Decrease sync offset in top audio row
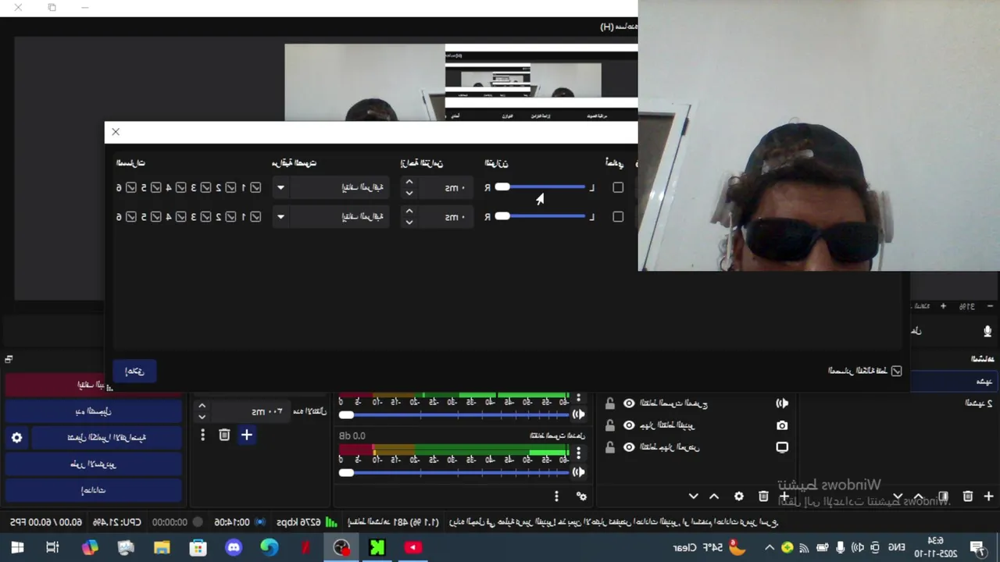This screenshot has height=562, width=1000. [409, 193]
